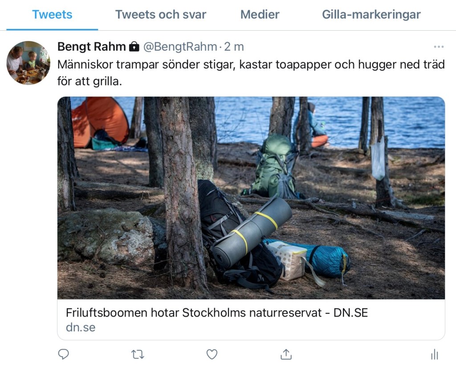Like the tweet with heart icon
The width and height of the screenshot is (456, 366).
(x=212, y=354)
